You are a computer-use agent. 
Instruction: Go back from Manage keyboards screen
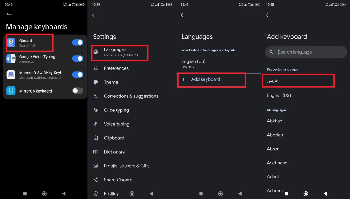point(9,14)
